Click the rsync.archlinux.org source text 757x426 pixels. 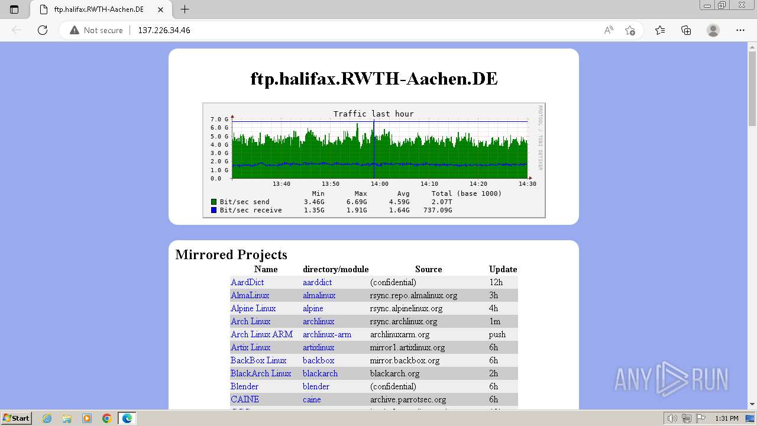404,321
